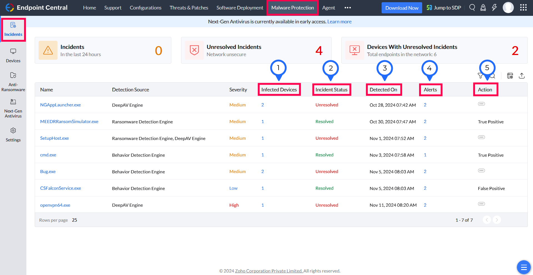Click the floating hamburger button at bottom right
Screen dimensions: 533x275
point(524,267)
